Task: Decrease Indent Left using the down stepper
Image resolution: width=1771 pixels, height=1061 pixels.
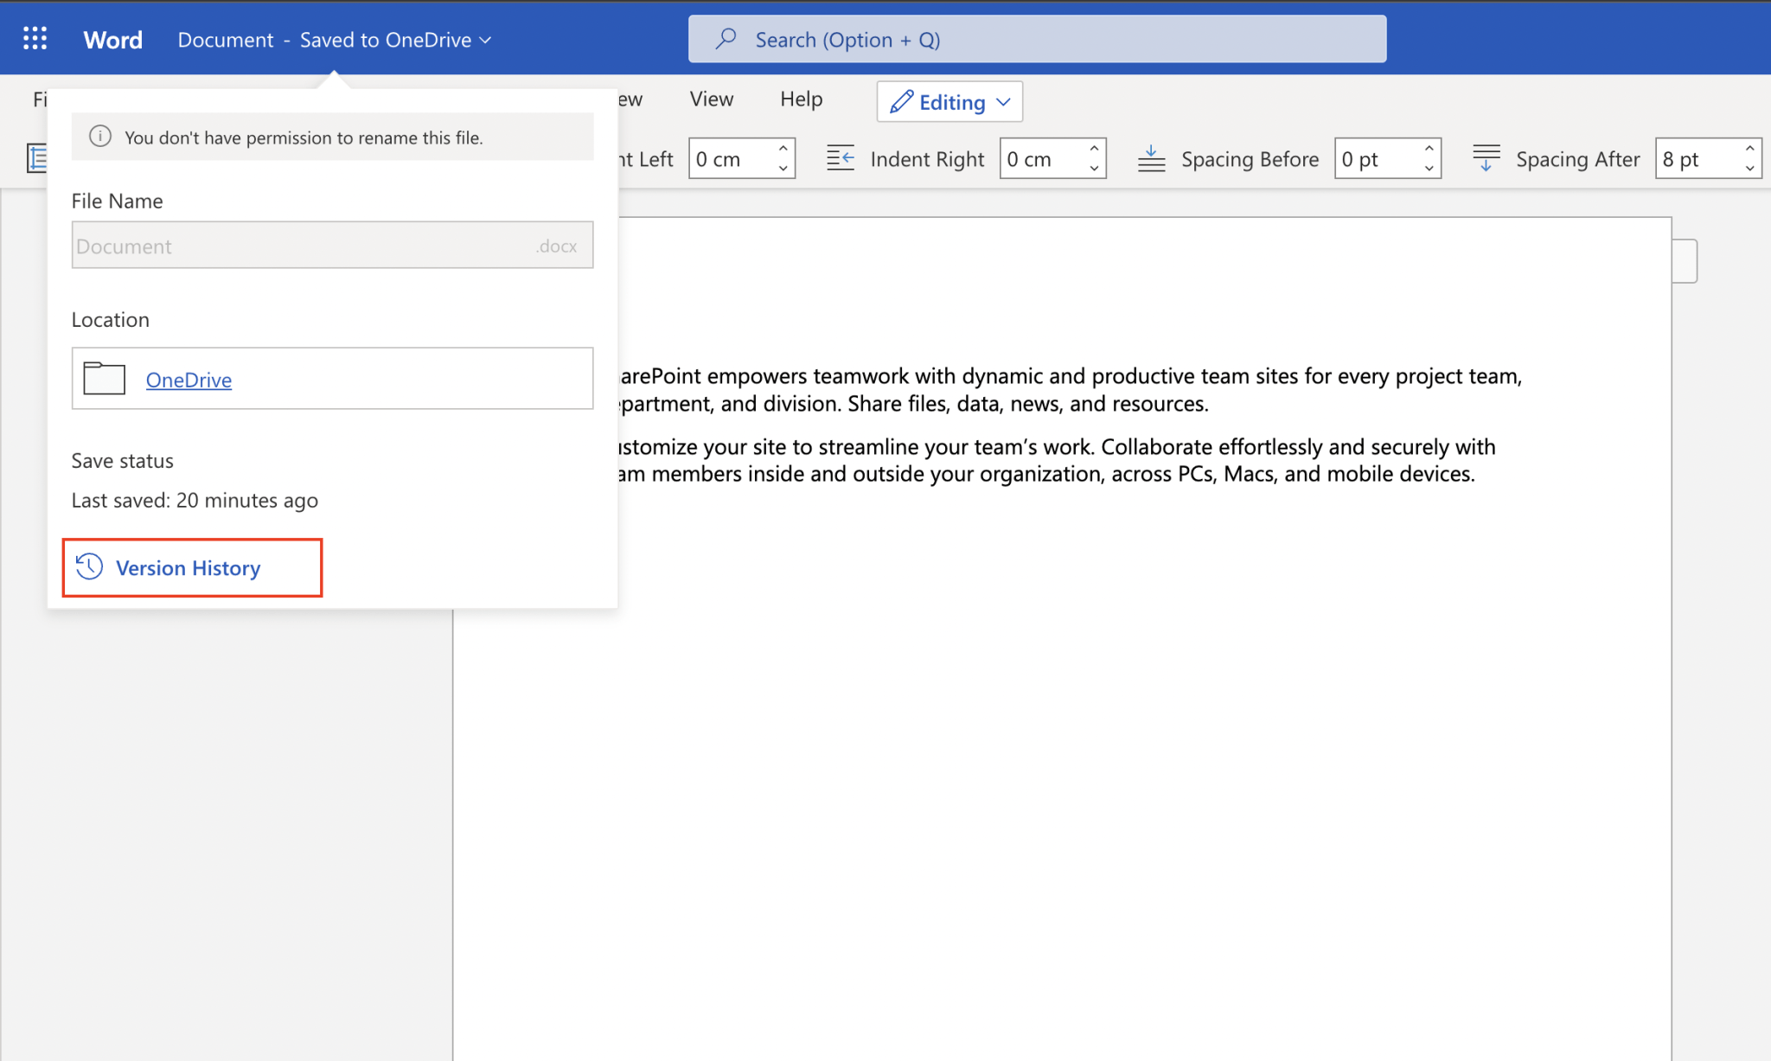Action: click(x=783, y=166)
